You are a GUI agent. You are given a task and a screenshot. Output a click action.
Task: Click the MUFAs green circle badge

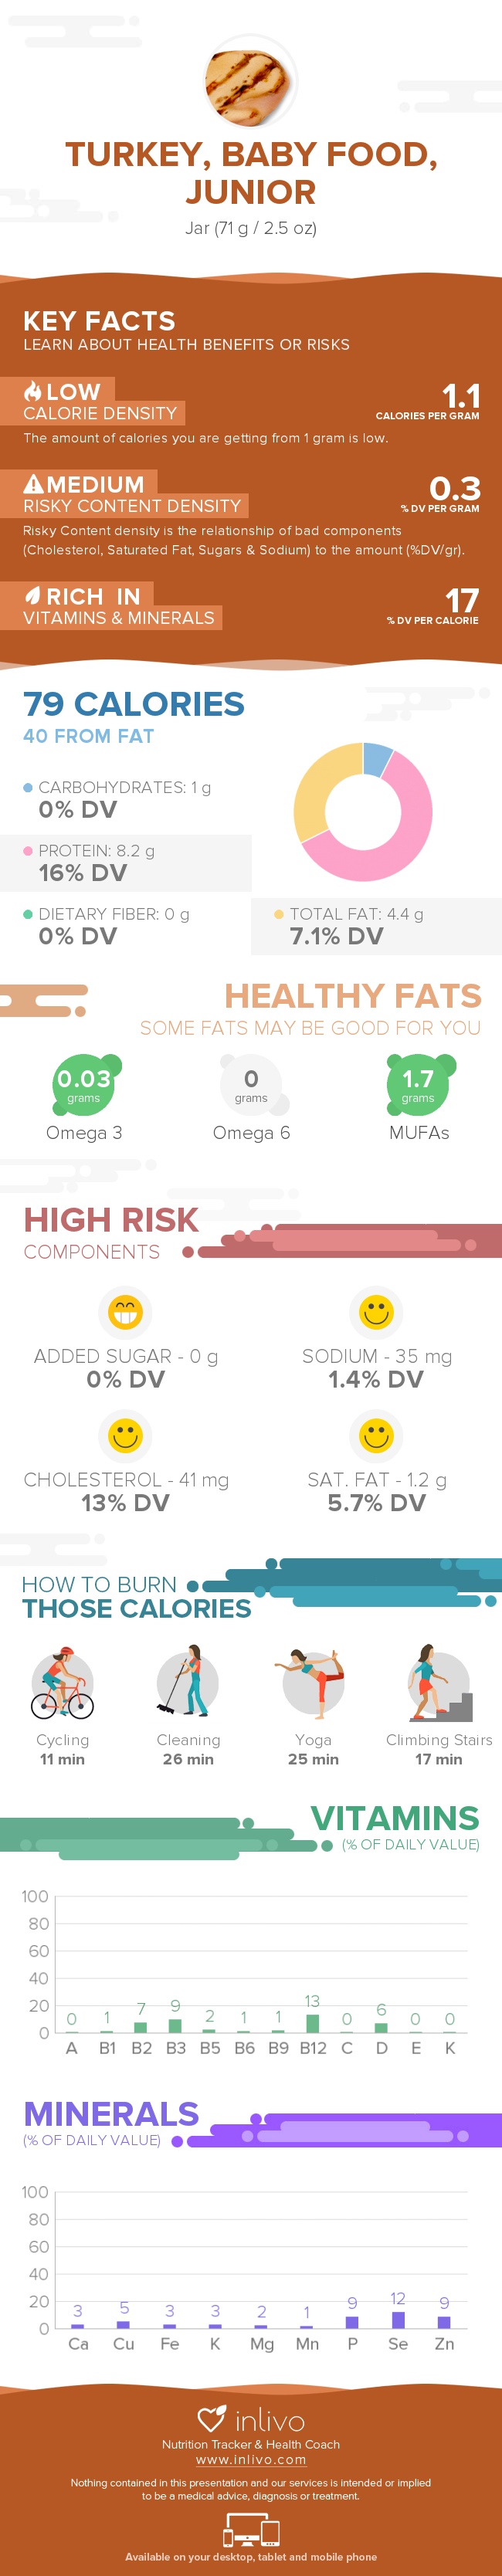pyautogui.click(x=418, y=1084)
